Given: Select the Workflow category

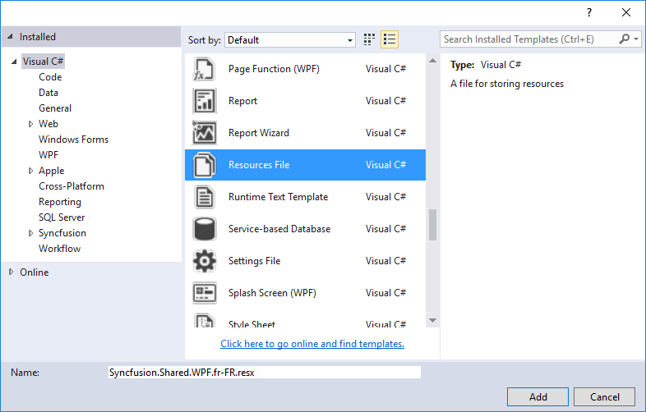Looking at the screenshot, I should [x=60, y=249].
